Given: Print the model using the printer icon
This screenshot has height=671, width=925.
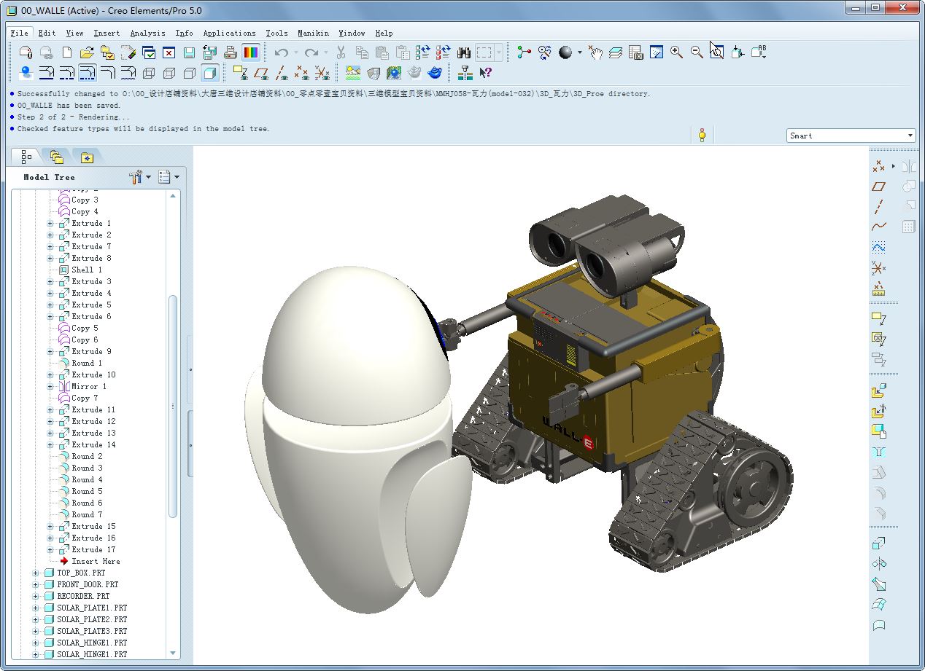Looking at the screenshot, I should pyautogui.click(x=230, y=52).
